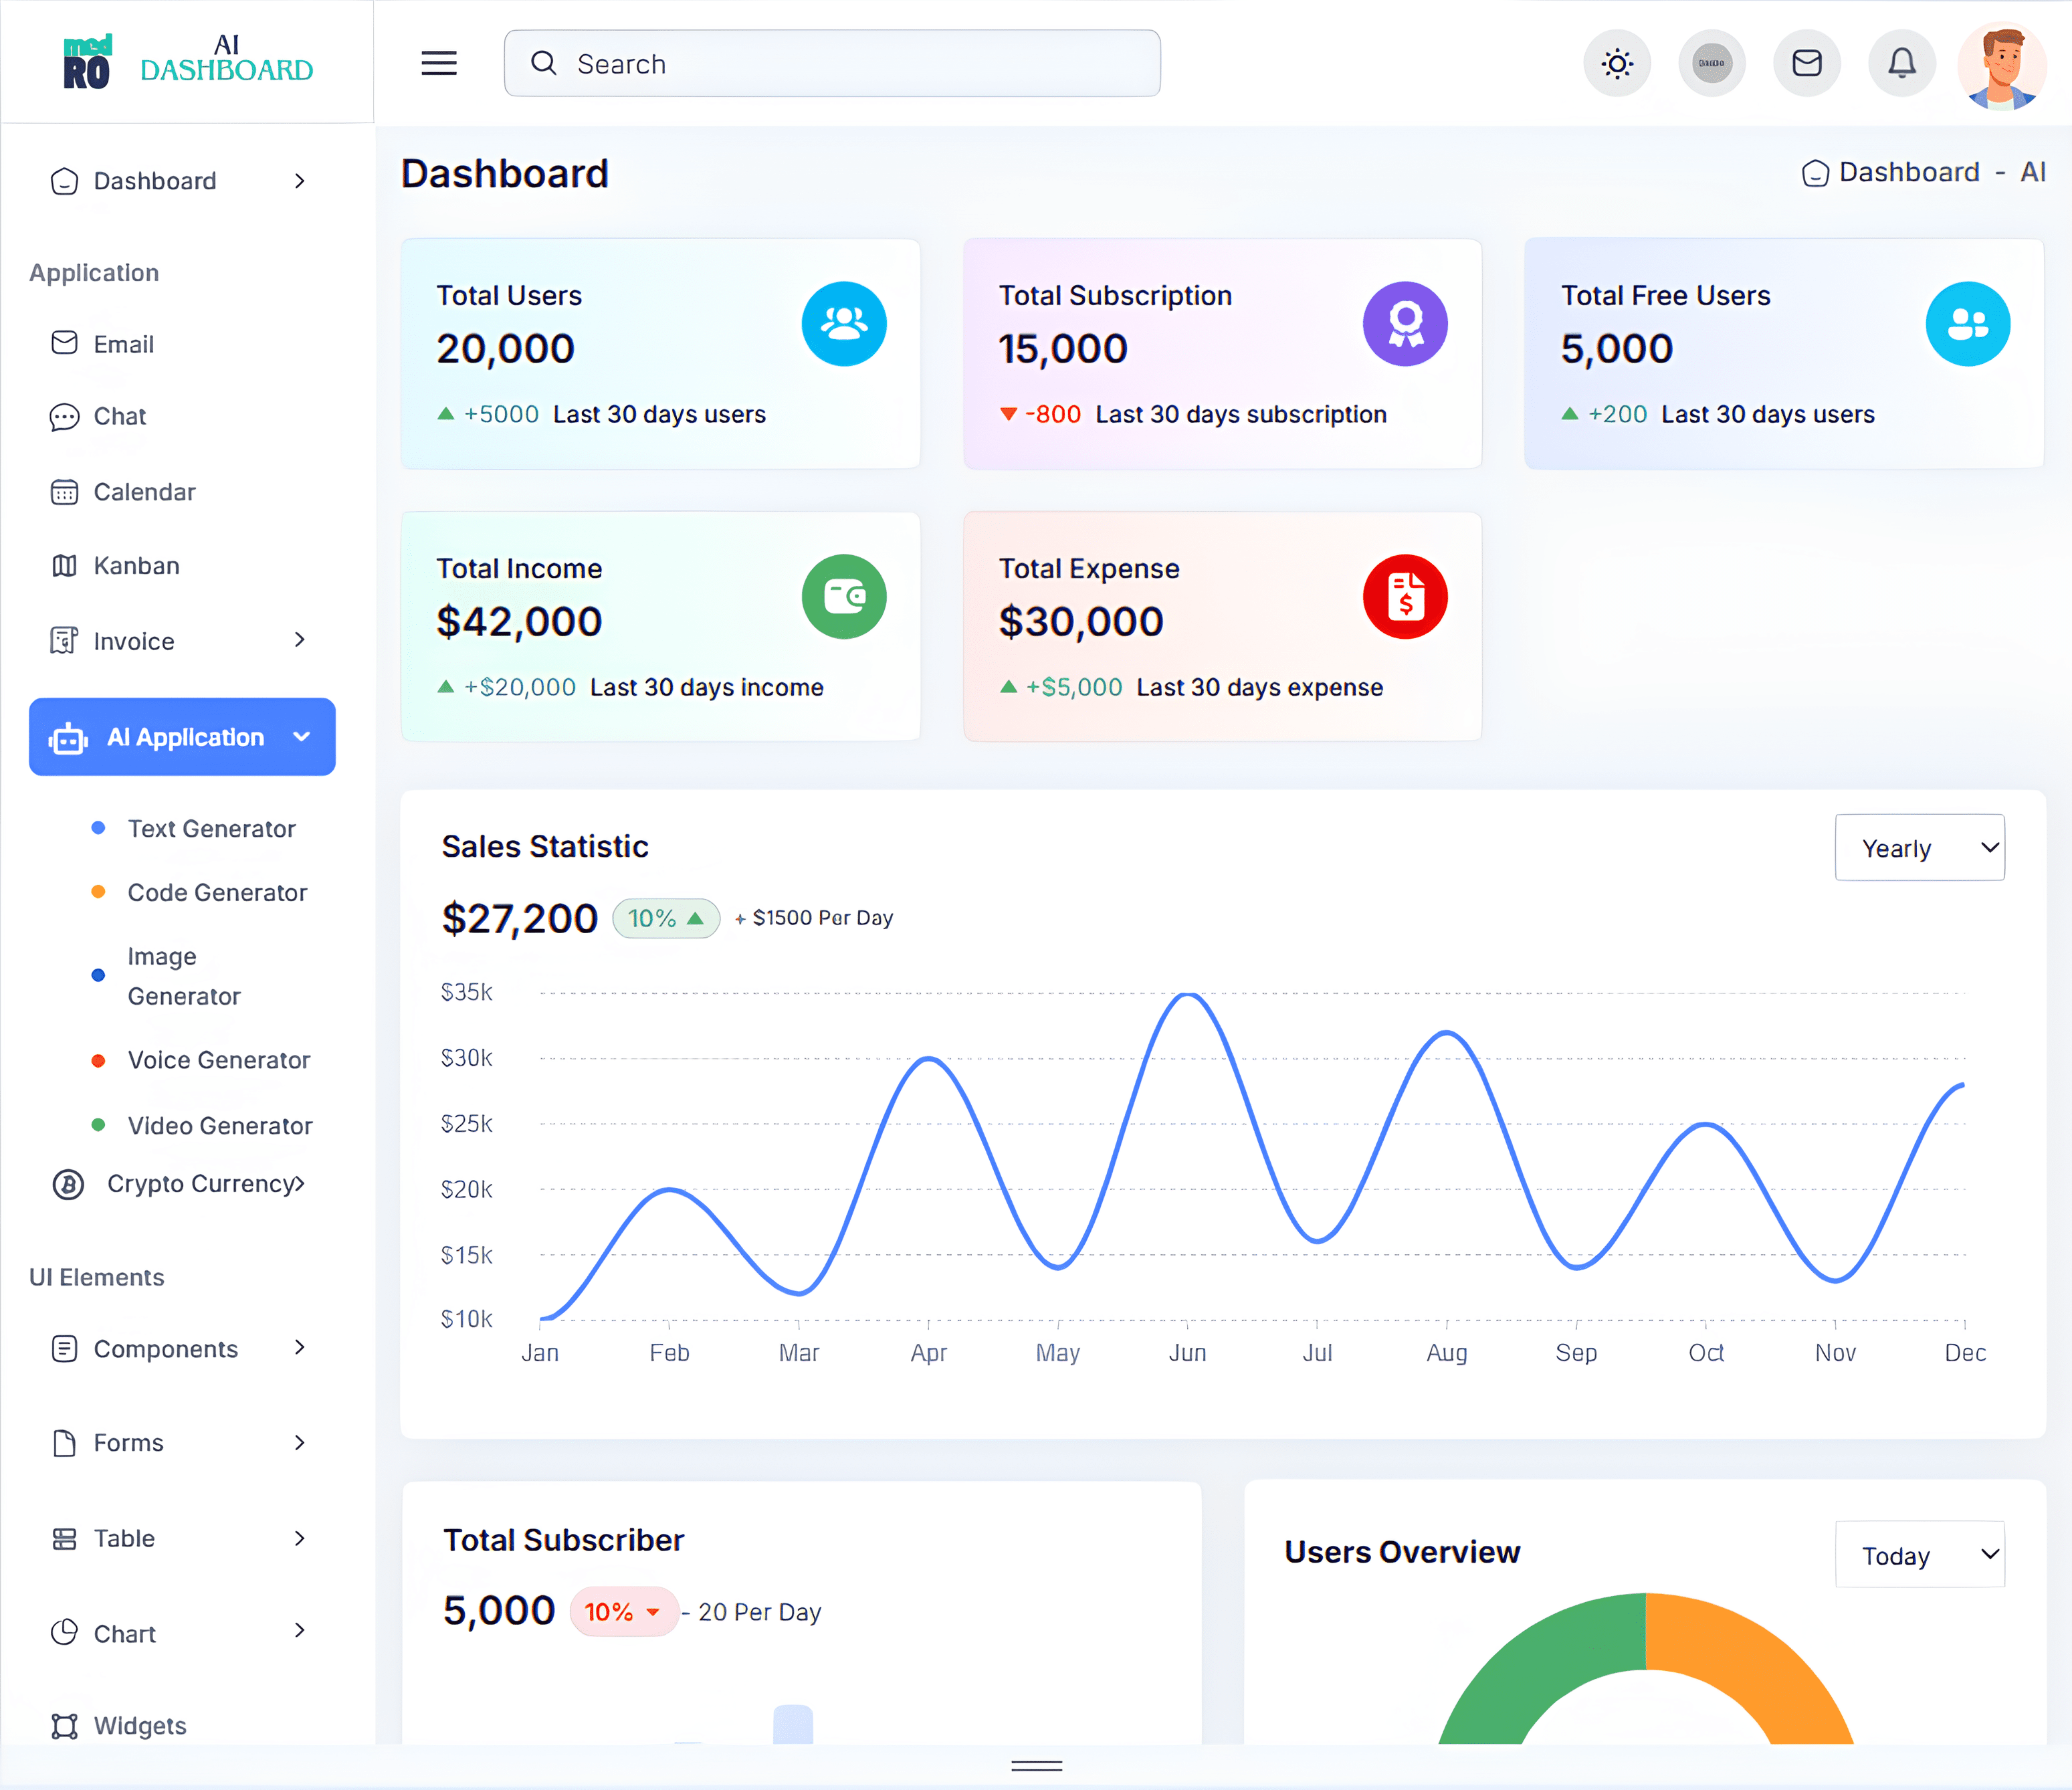The width and height of the screenshot is (2072, 1790).
Task: Toggle the light/dark theme sun icon
Action: (1616, 64)
